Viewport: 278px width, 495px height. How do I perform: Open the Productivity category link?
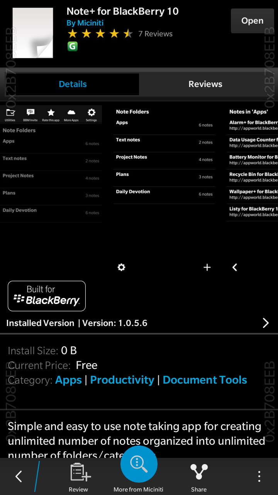pos(122,380)
